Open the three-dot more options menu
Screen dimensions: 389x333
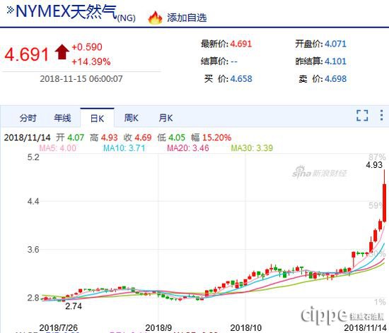[x=381, y=115]
